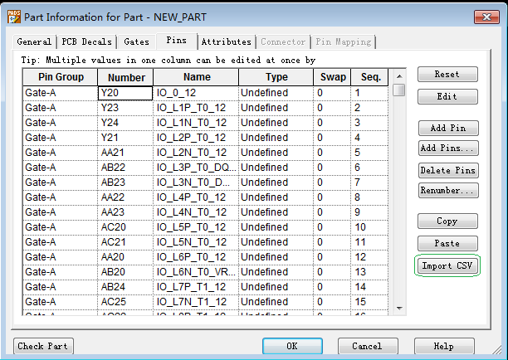Click the Paste button
Viewport: 508px width, 360px height.
click(447, 243)
